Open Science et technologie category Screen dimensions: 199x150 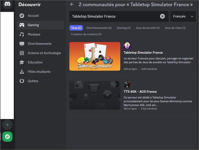click(x=41, y=53)
